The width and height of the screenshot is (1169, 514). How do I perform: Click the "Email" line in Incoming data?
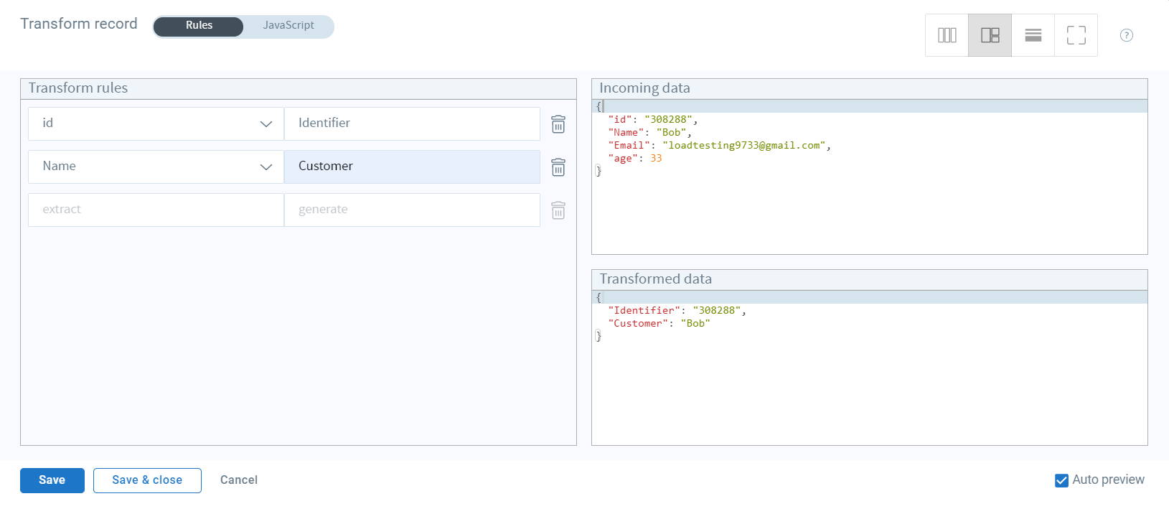[719, 146]
